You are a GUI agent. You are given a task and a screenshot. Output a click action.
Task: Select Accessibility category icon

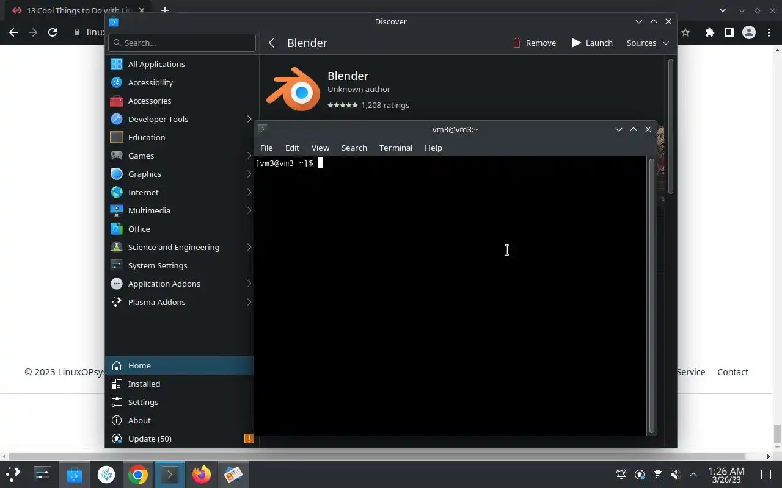point(117,82)
